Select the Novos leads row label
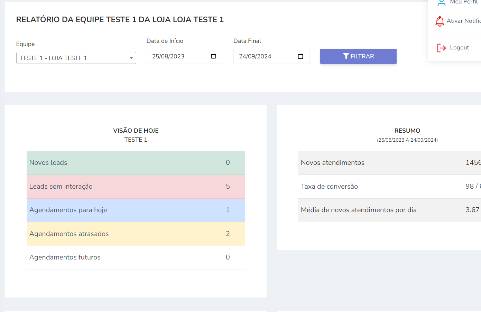 coord(48,163)
